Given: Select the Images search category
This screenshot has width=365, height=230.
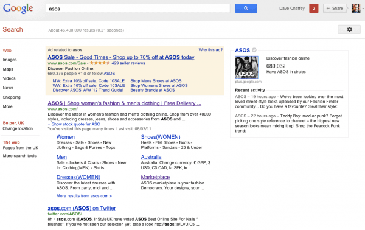Looking at the screenshot, I should pos(10,60).
